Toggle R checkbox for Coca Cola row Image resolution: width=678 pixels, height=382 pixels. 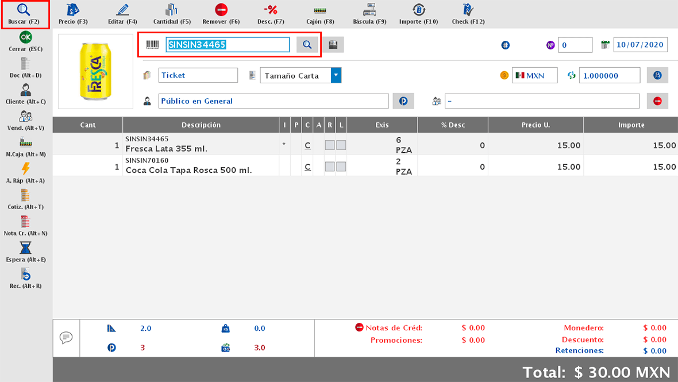click(x=330, y=167)
